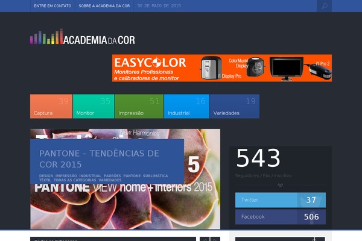Select the Monitor category tile

[x=94, y=106]
